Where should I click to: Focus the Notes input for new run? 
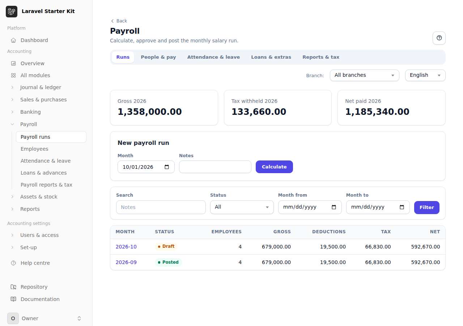tap(215, 167)
